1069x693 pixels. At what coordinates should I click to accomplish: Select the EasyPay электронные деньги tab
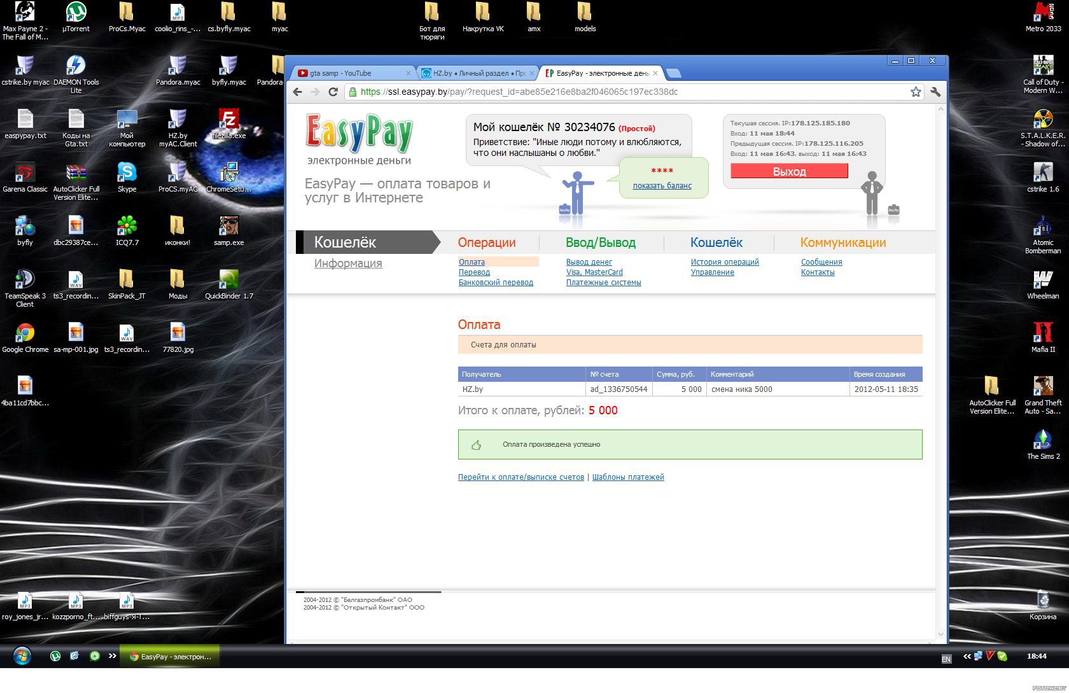click(x=601, y=73)
